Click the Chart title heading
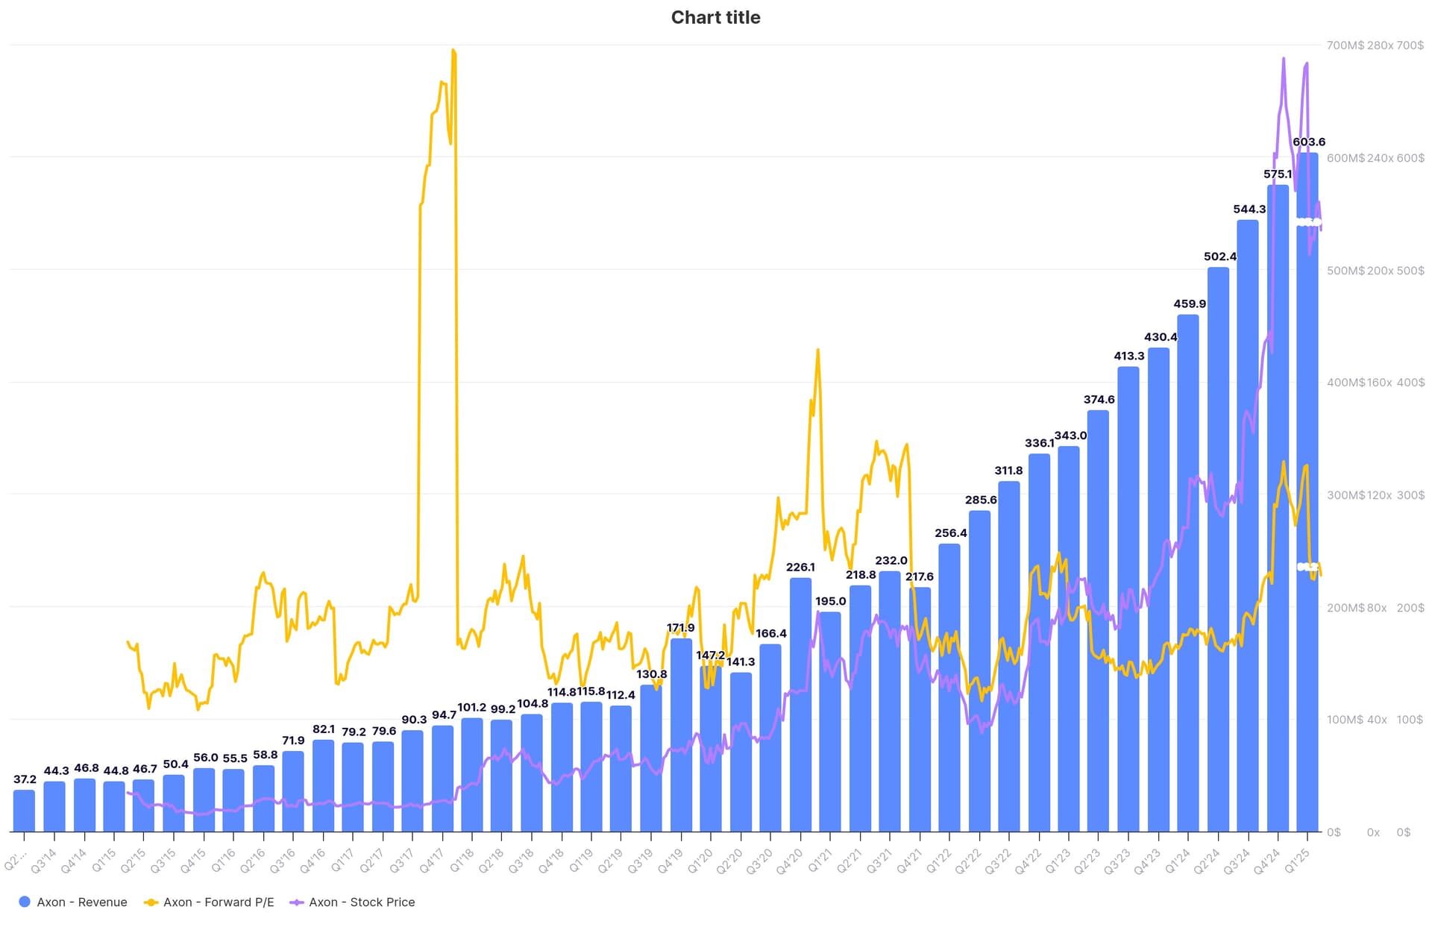 pos(715,17)
